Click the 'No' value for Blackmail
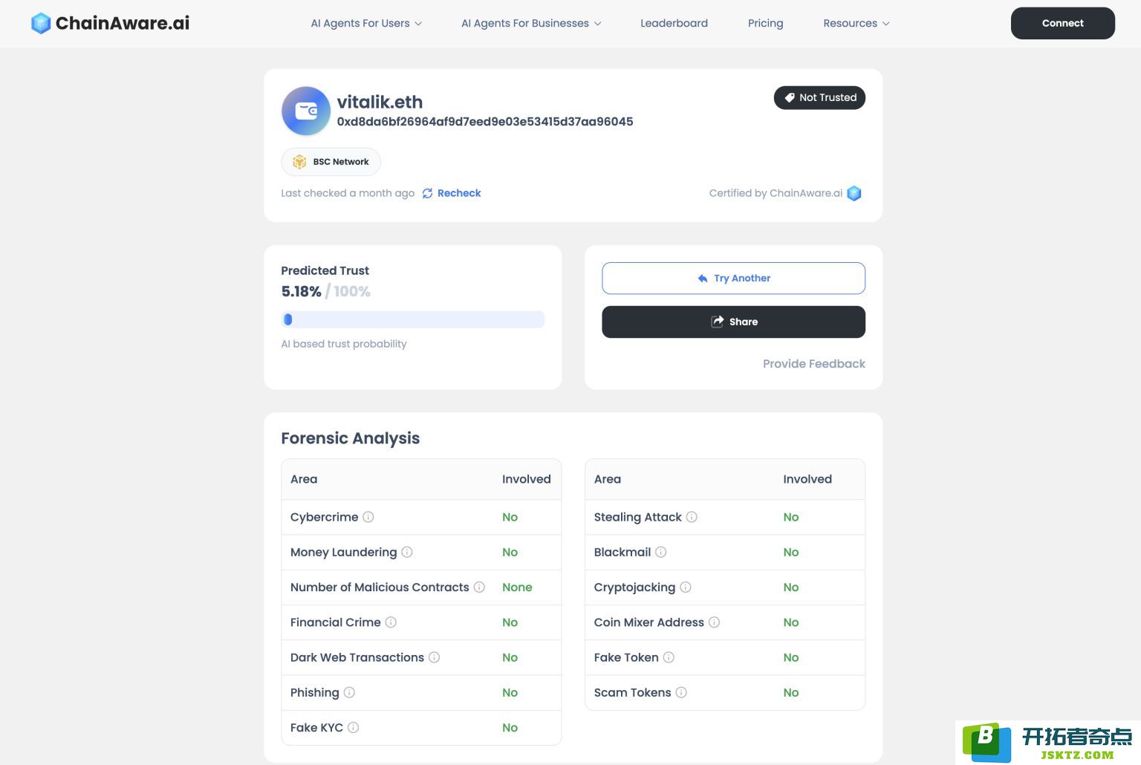This screenshot has width=1141, height=765. click(x=791, y=552)
